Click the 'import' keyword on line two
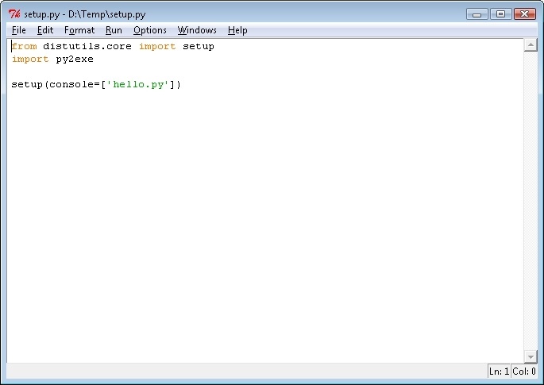Viewport: 544px width, 385px height. pos(30,60)
